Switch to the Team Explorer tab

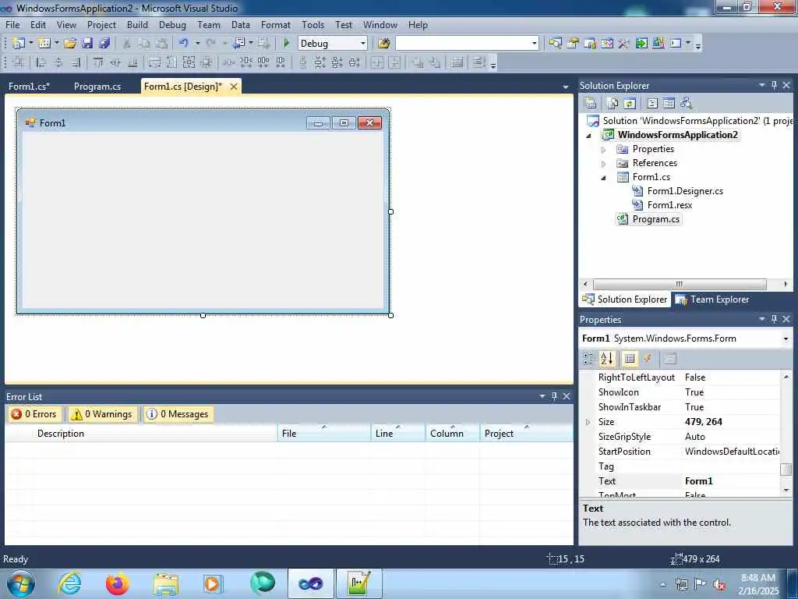[x=712, y=299]
